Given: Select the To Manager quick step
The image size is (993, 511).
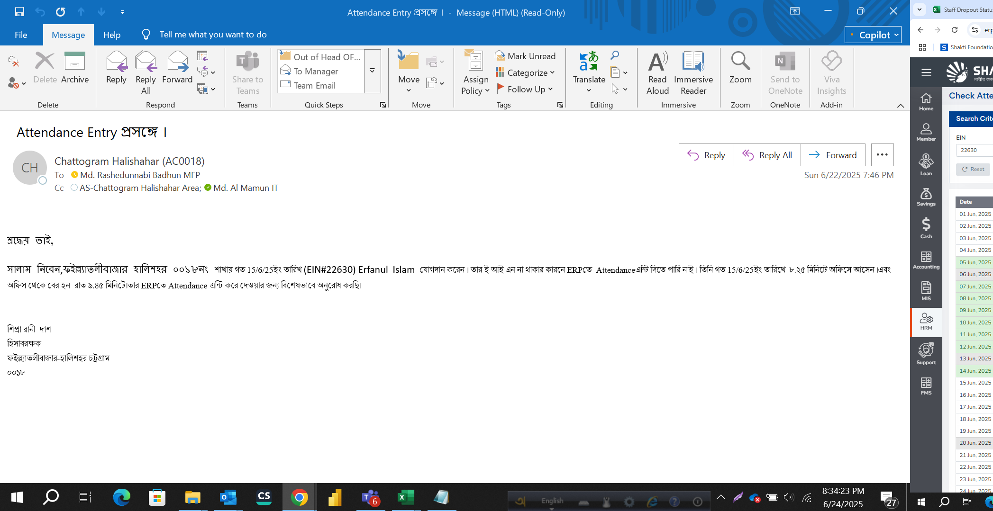Looking at the screenshot, I should 321,71.
